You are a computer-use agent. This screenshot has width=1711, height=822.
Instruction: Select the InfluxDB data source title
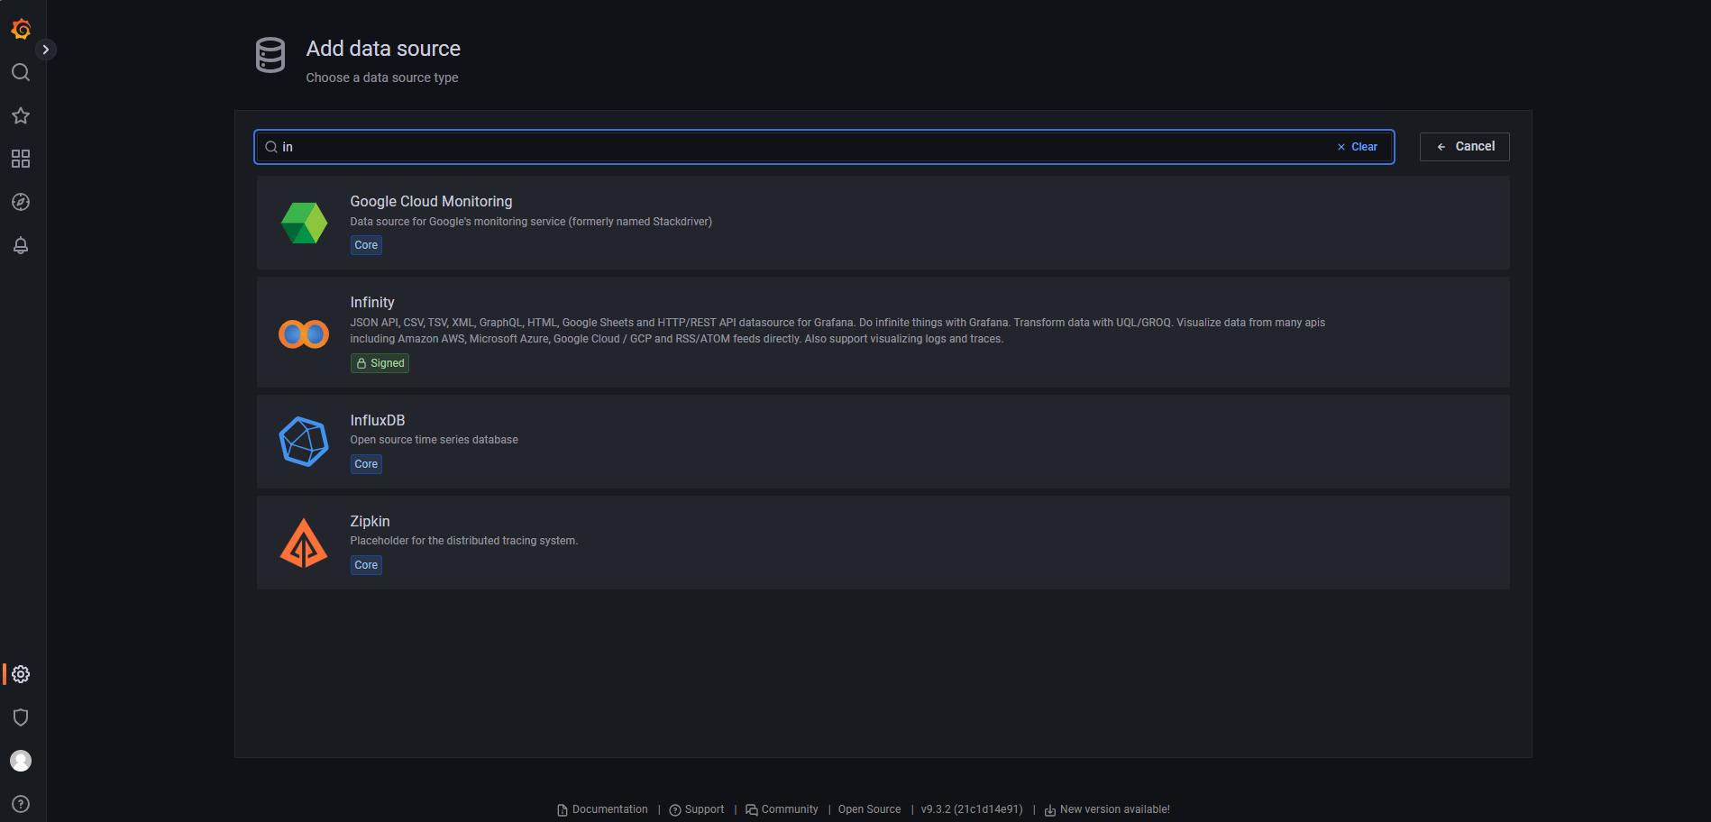[378, 421]
